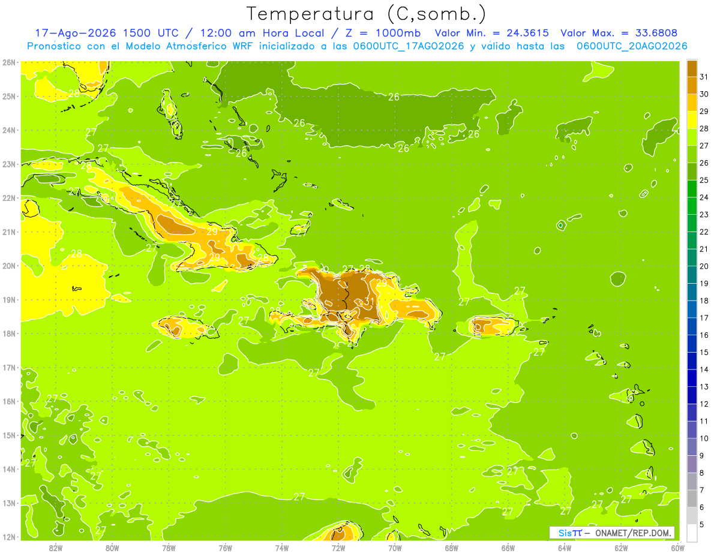Click the color swatch between 29 and 30
Image resolution: width=720 pixels, height=556 pixels.
click(692, 103)
